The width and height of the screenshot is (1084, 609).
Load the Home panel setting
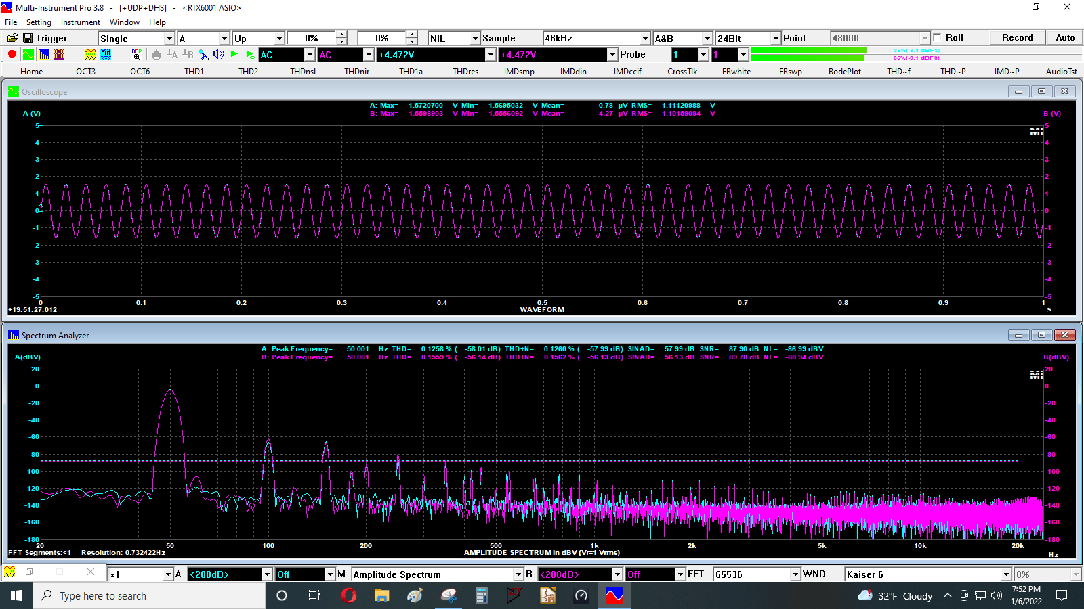click(x=31, y=71)
